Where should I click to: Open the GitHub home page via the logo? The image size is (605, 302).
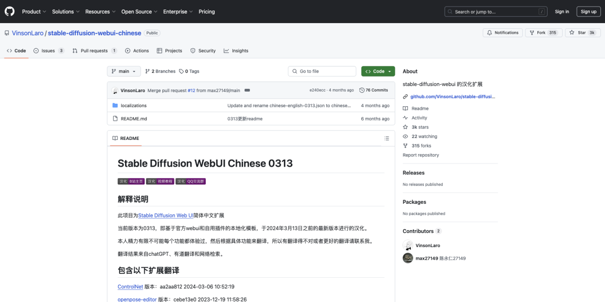9,11
